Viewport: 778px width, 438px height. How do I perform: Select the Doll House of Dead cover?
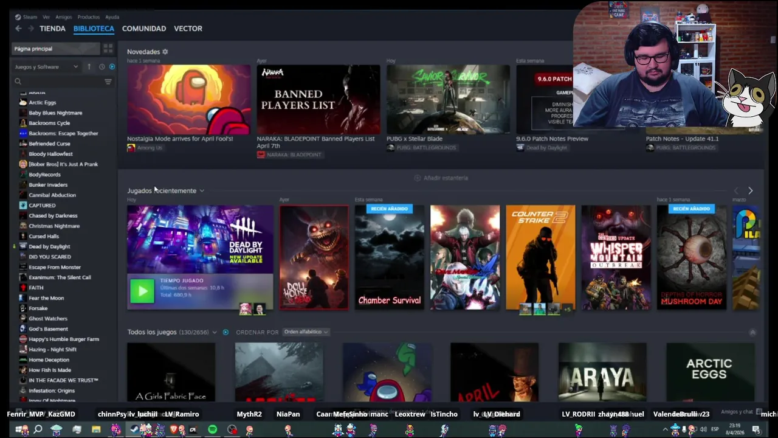(x=314, y=257)
